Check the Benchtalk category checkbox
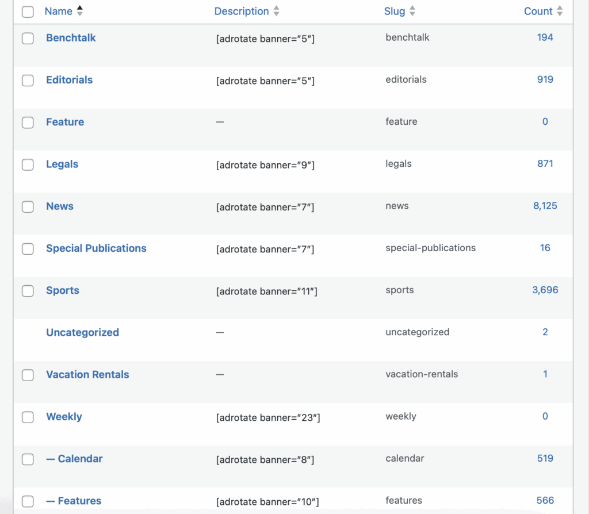Screen dimensions: 589x514 click(x=28, y=39)
